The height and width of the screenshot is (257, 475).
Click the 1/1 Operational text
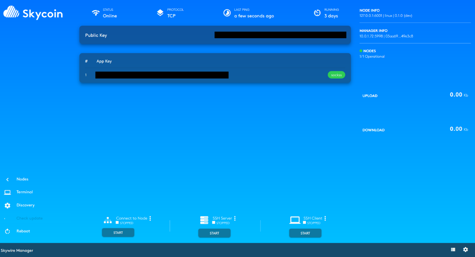click(372, 57)
